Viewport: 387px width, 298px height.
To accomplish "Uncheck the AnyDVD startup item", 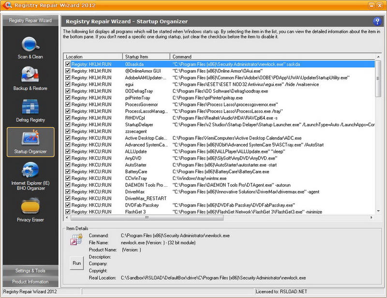I will tap(68, 158).
